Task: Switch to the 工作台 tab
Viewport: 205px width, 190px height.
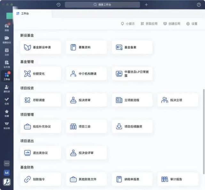Action: pyautogui.click(x=33, y=13)
